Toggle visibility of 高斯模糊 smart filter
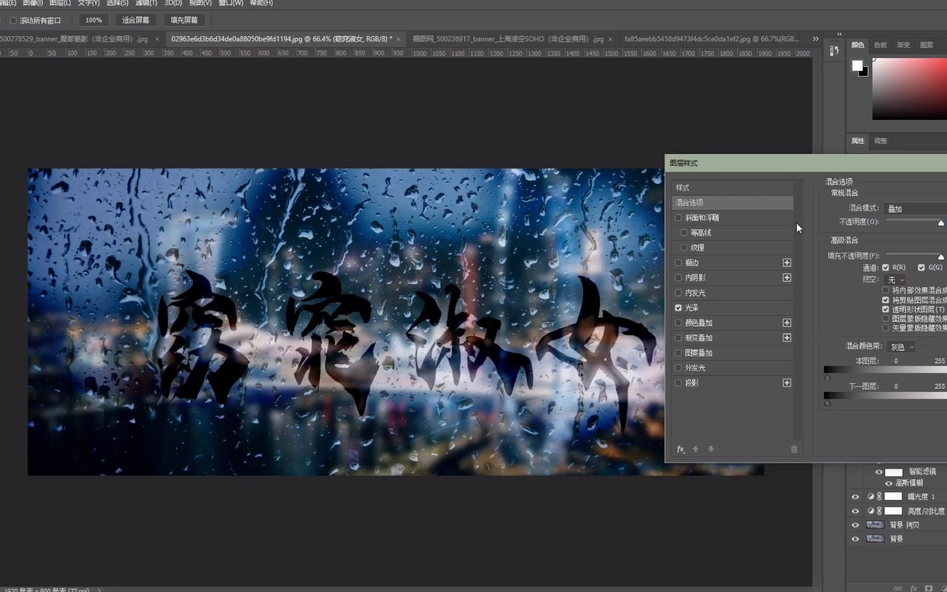 click(x=889, y=483)
